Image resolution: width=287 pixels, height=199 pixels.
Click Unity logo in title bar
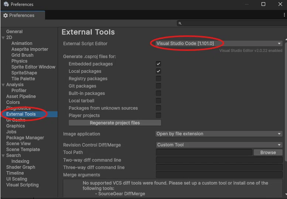click(6, 4)
